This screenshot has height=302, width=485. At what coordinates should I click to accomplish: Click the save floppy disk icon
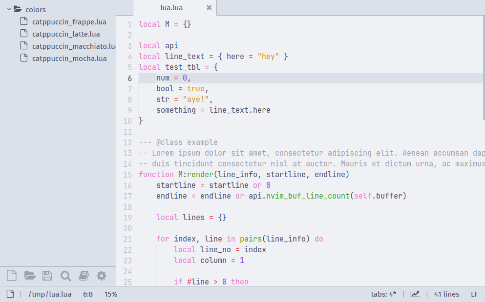pos(47,276)
